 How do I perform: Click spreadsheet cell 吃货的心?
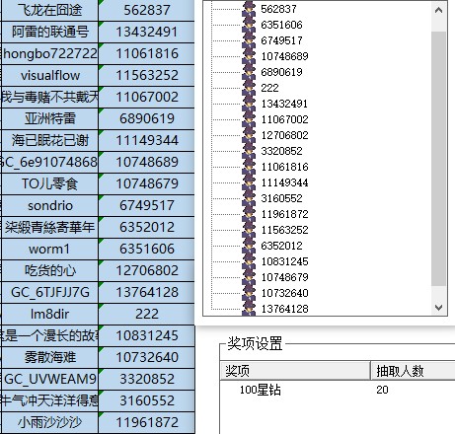click(x=49, y=270)
